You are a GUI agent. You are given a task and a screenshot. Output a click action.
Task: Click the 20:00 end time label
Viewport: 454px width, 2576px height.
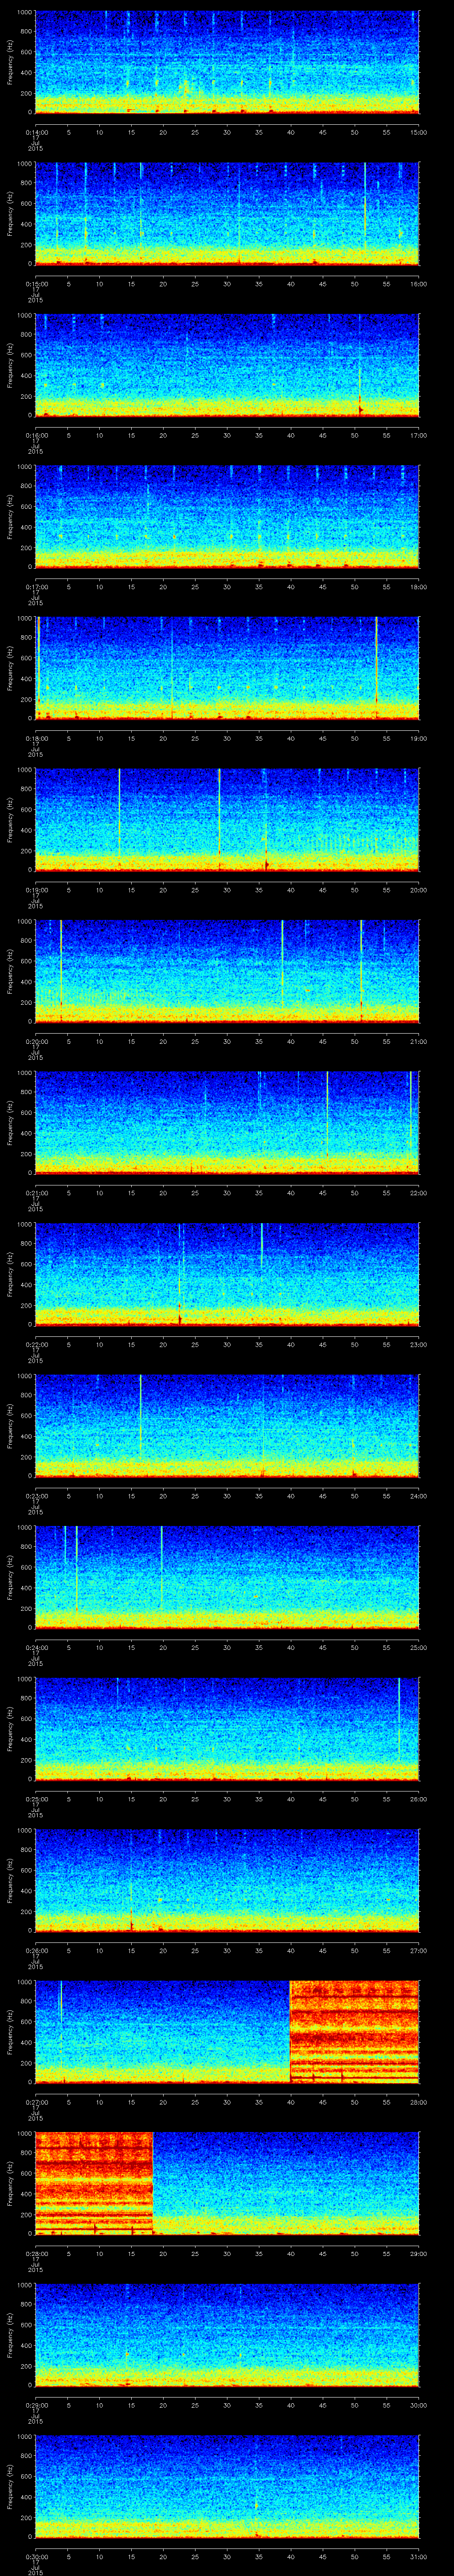click(x=418, y=890)
